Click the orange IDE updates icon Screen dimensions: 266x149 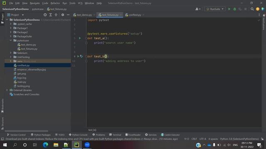258,9
